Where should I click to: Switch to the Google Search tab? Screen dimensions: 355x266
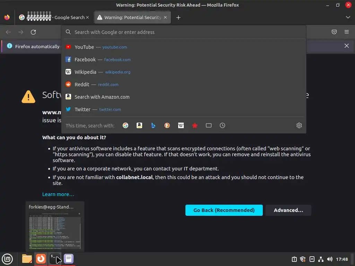[x=54, y=17]
